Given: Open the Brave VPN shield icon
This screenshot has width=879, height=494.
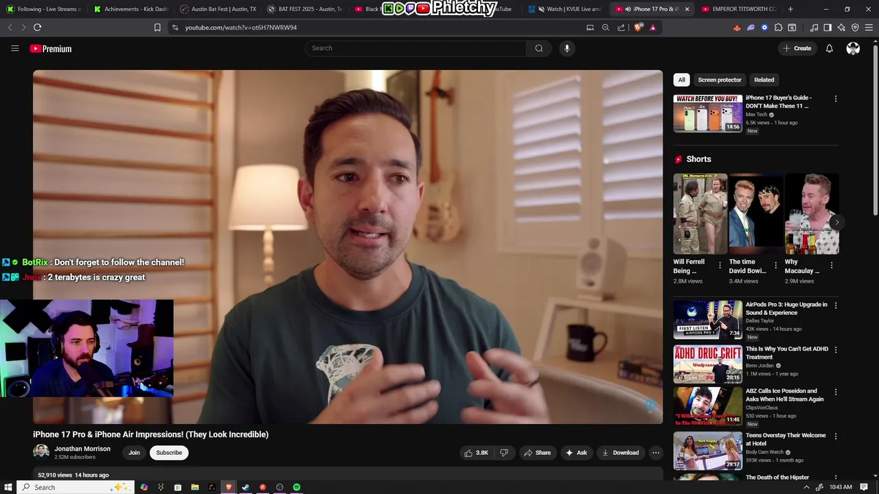Looking at the screenshot, I should pos(855,27).
